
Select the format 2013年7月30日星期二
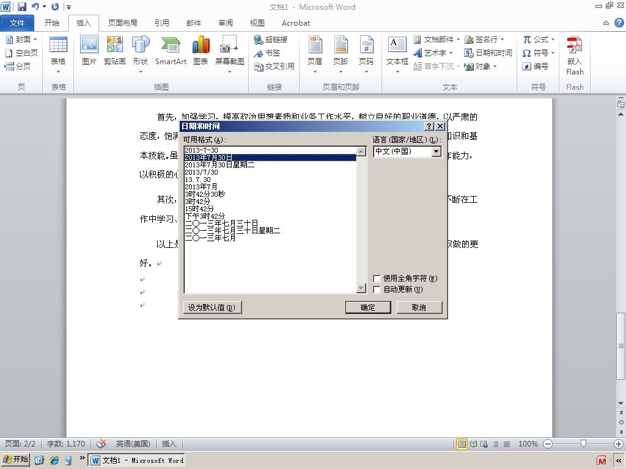(x=270, y=165)
